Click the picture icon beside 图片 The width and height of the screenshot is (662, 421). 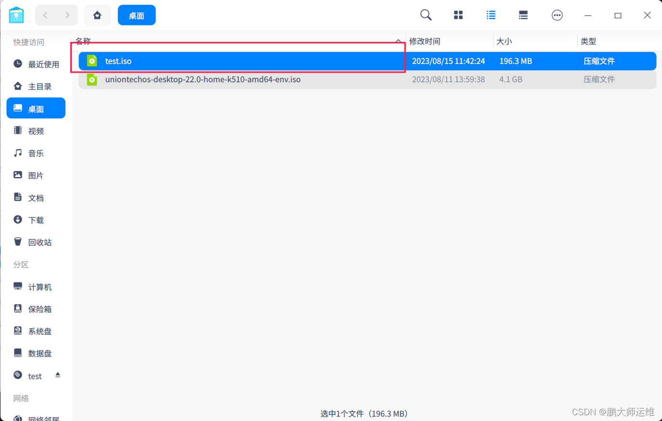(x=18, y=175)
